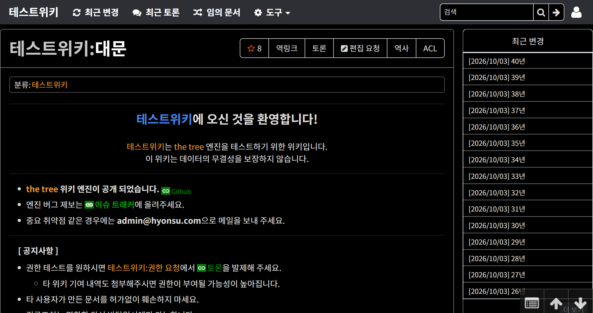Open recent change 37년
Screen dimensions: 593x313
tap(528, 110)
